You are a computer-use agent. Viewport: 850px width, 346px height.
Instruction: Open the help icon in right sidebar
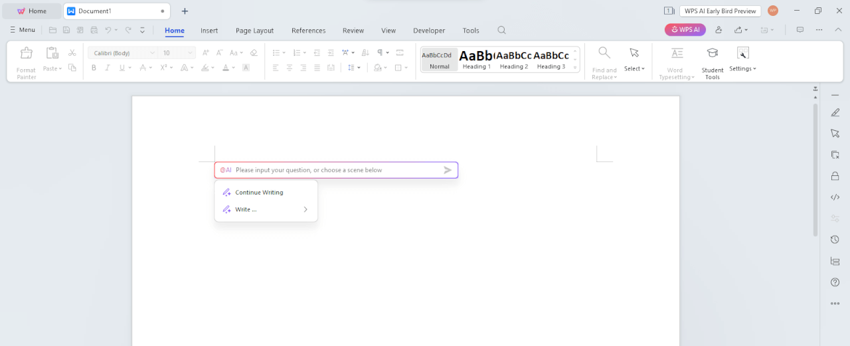[x=835, y=282]
